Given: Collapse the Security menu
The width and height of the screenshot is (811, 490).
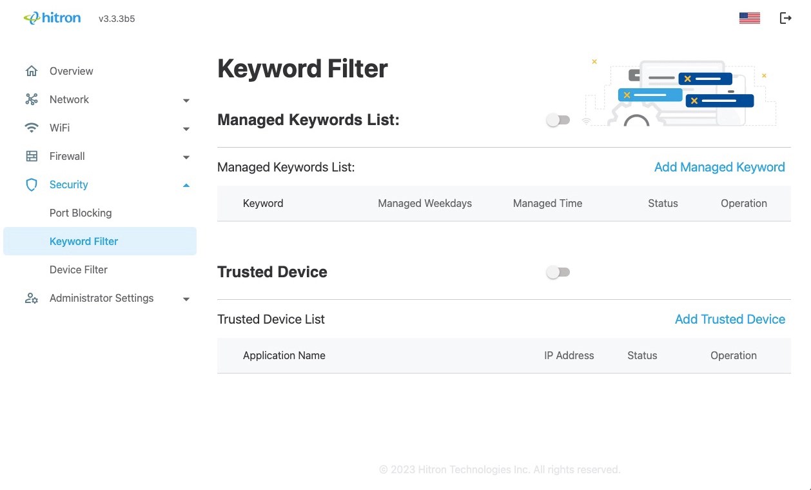Looking at the screenshot, I should tap(186, 186).
